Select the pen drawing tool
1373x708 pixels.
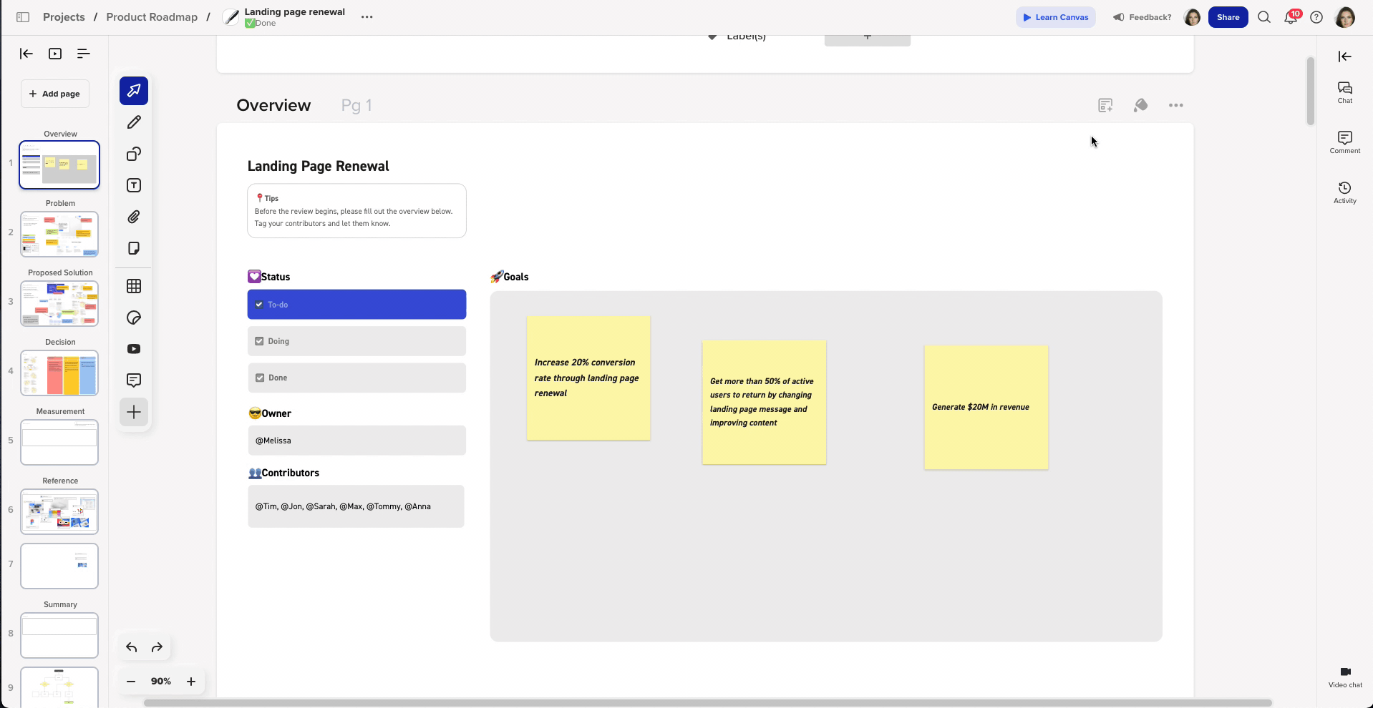click(x=134, y=122)
